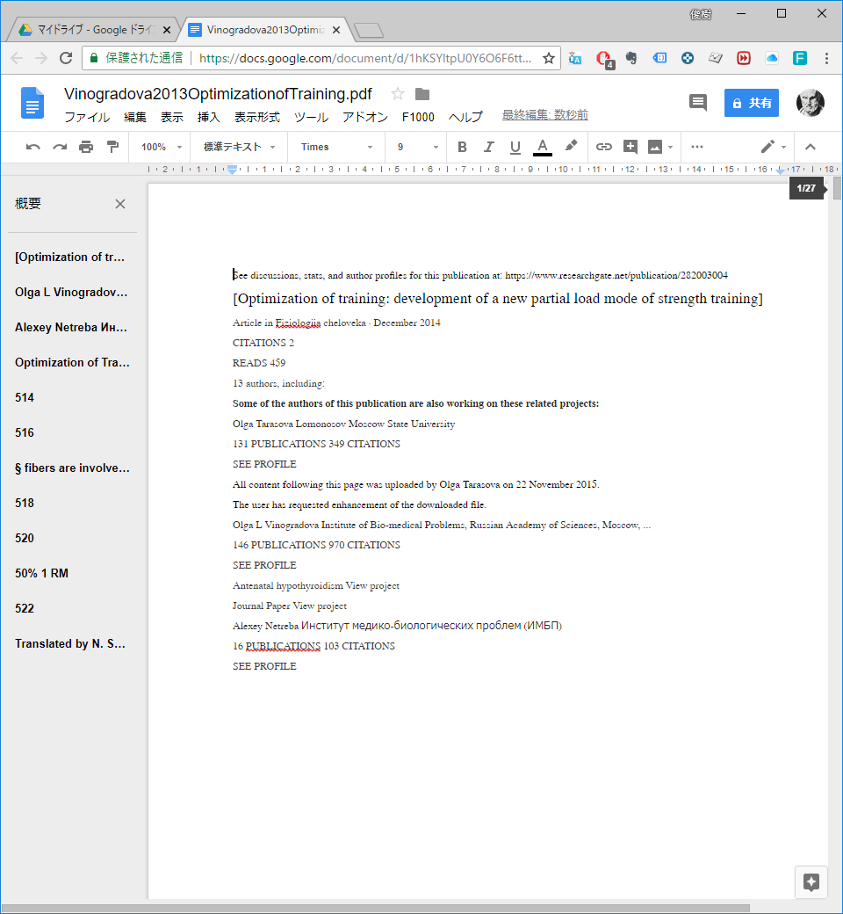
Task: Open the 挿入 menu
Action: click(209, 117)
